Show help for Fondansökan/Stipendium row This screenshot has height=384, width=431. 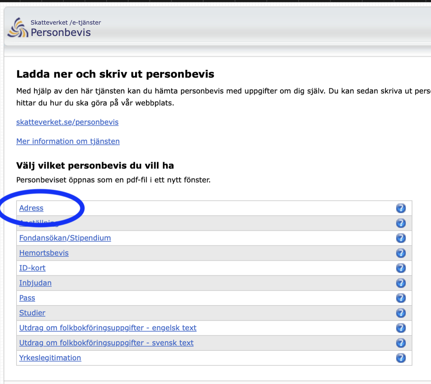(401, 238)
